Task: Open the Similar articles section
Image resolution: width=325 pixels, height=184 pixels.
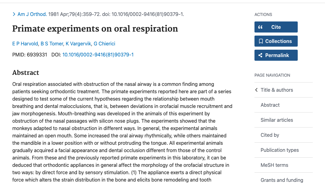Action: tap(277, 120)
